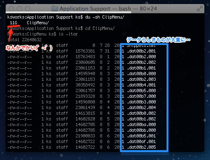This screenshot has height=160, width=210.
Task: Click the folder proxy icon in title bar
Action: [x=55, y=8]
